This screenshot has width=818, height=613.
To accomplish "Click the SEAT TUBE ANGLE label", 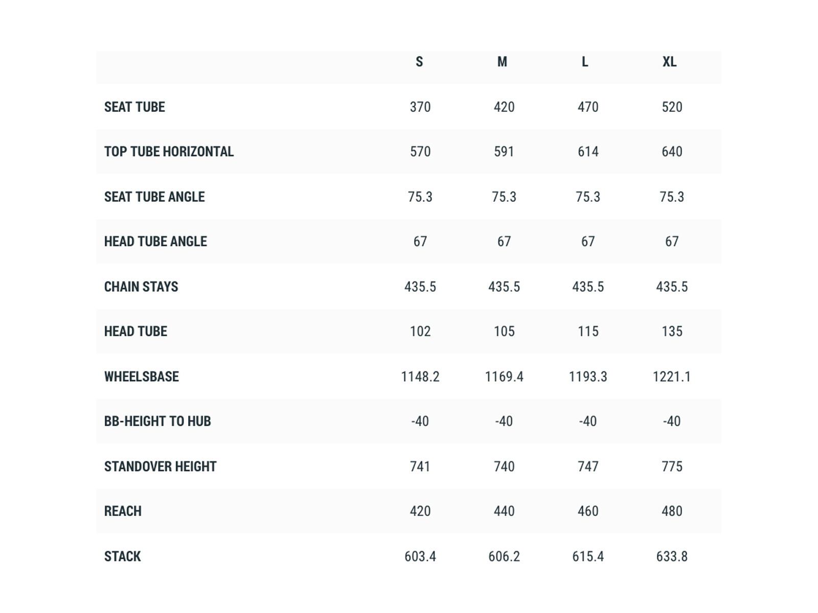I will point(154,197).
